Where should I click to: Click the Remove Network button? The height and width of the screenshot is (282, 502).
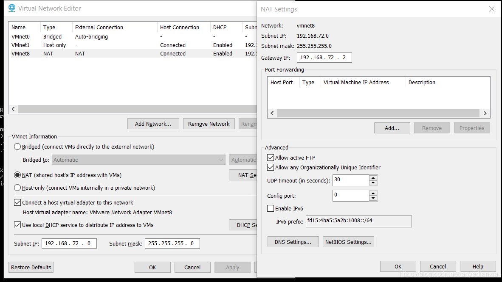point(209,124)
